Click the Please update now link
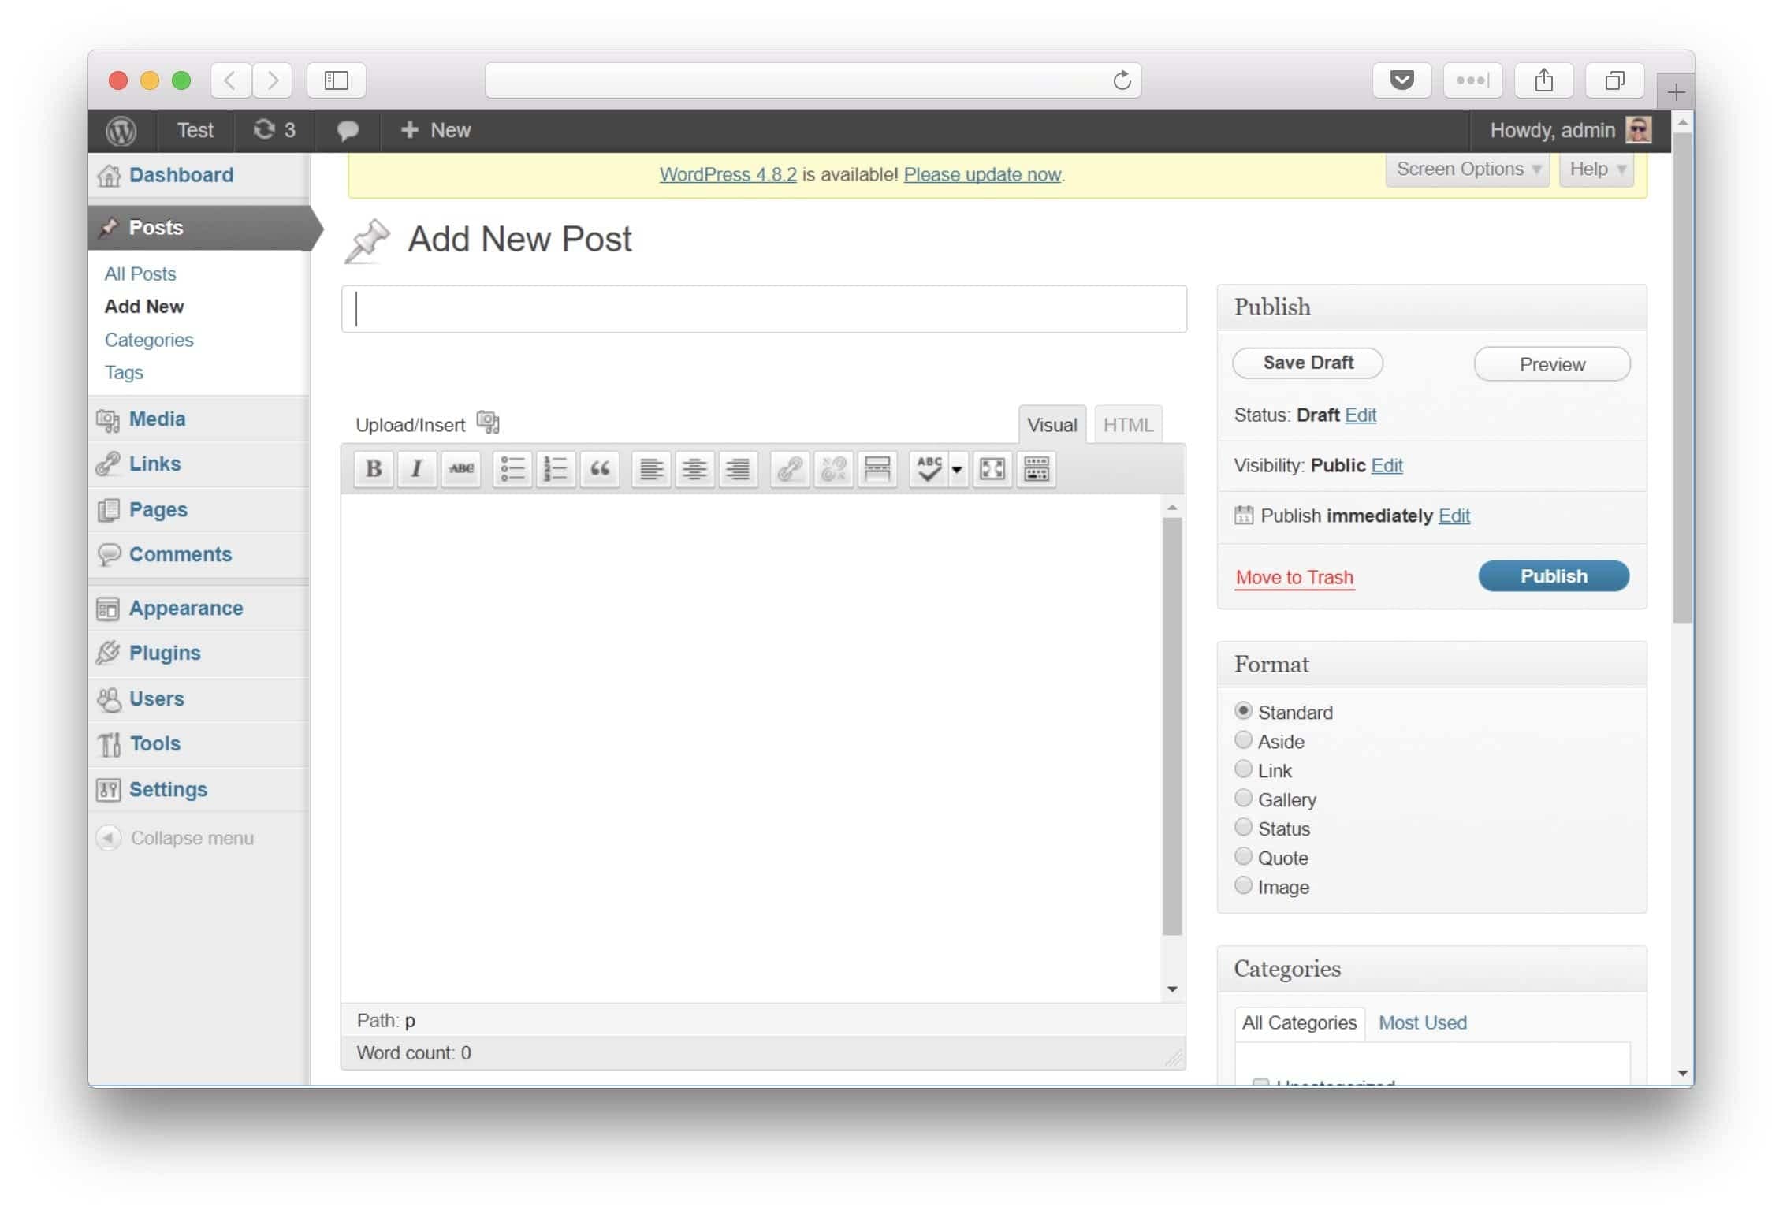Viewport: 1783px width, 1214px height. tap(982, 174)
